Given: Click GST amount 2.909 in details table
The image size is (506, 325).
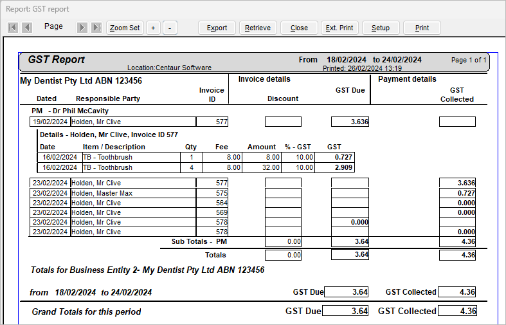Looking at the screenshot, I should [334, 168].
